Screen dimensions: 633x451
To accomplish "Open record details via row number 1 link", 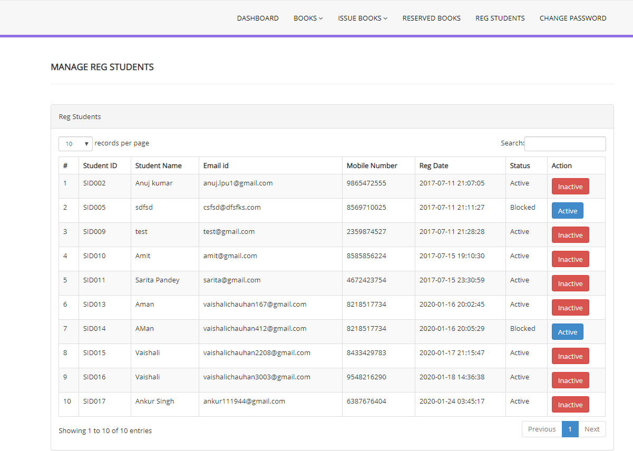I will coord(65,183).
